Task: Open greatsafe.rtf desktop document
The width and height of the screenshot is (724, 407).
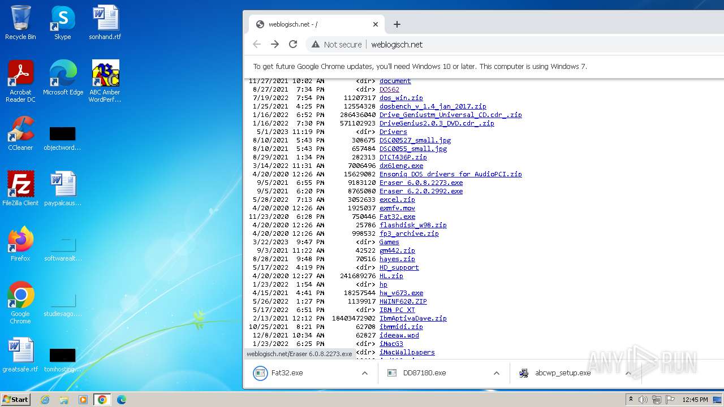Action: (x=20, y=354)
